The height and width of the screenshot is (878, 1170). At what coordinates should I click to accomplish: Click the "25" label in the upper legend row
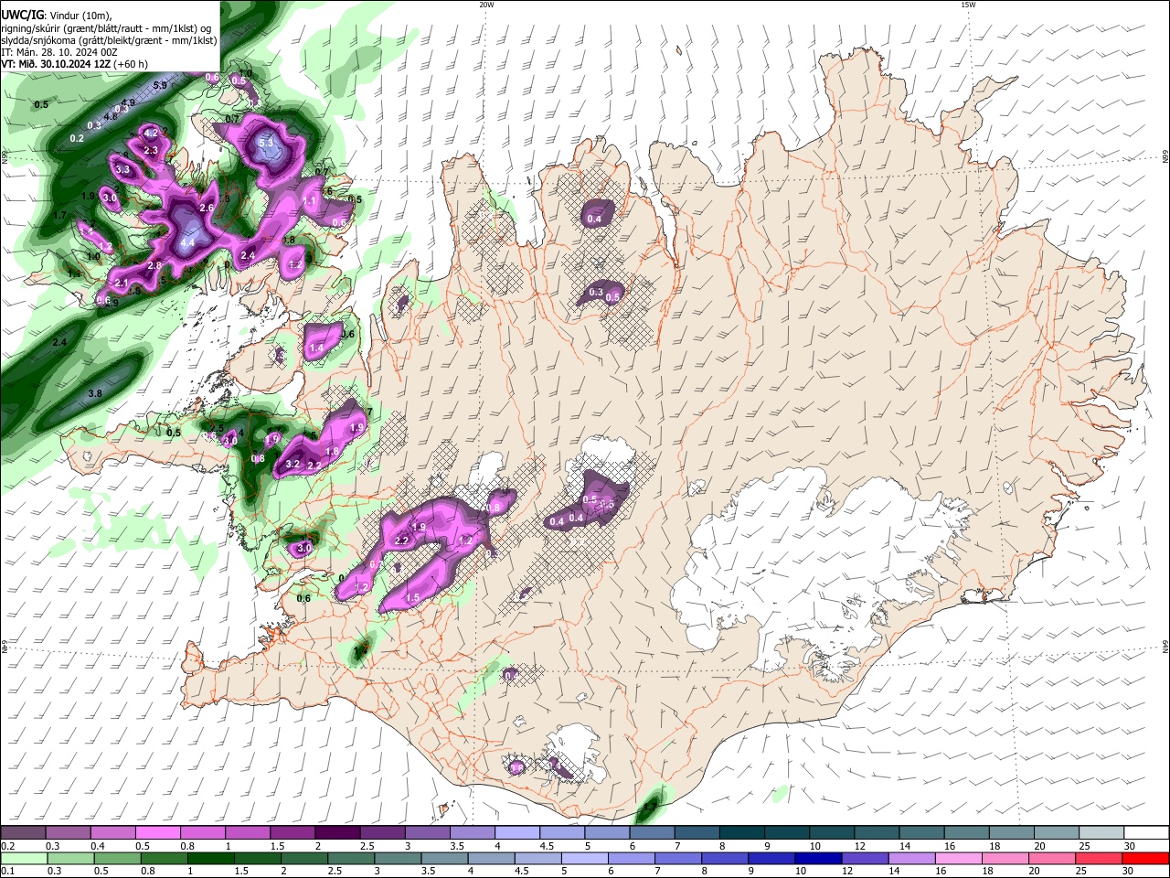point(1084,846)
